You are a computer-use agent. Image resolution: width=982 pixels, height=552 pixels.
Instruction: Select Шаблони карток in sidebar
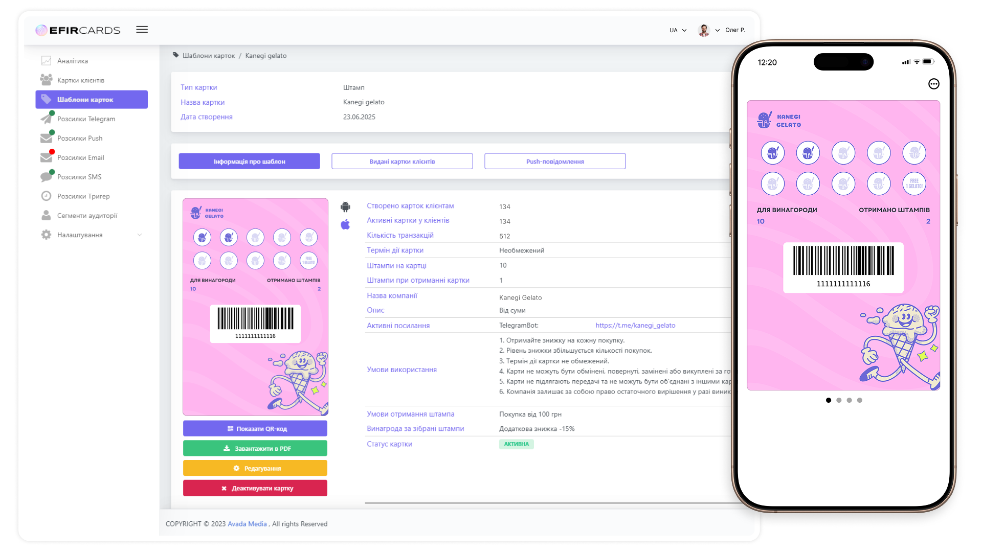coord(92,100)
